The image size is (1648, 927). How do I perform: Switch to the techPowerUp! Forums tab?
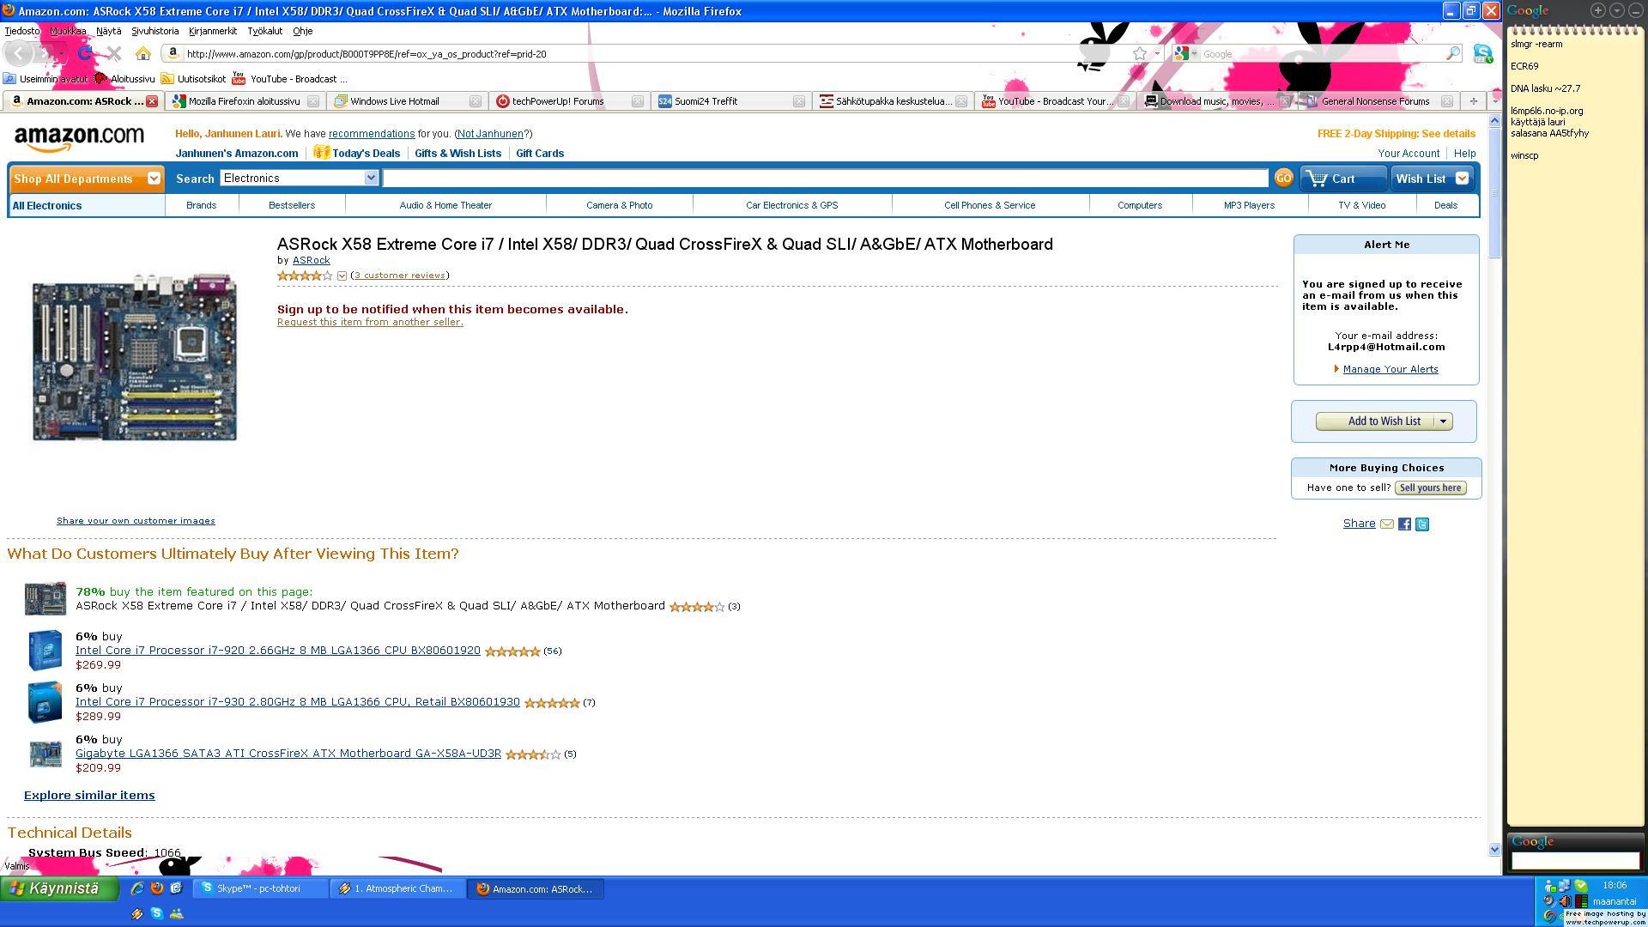click(x=569, y=101)
